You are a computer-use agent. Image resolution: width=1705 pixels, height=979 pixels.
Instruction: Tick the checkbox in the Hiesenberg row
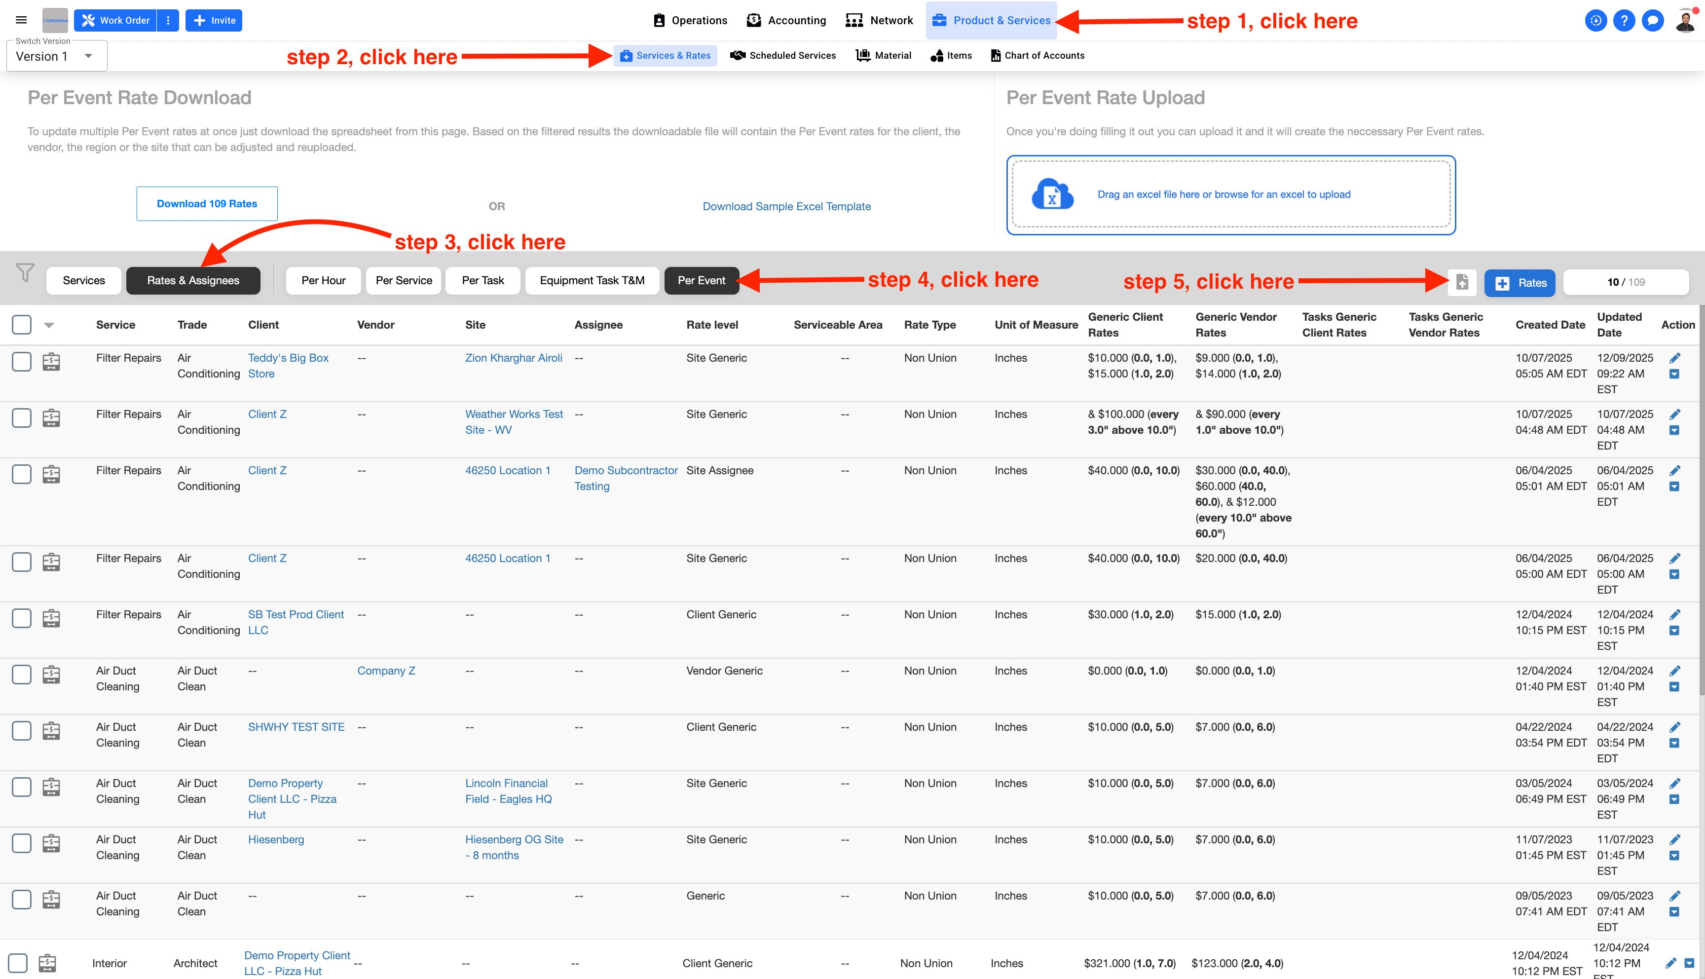point(22,843)
